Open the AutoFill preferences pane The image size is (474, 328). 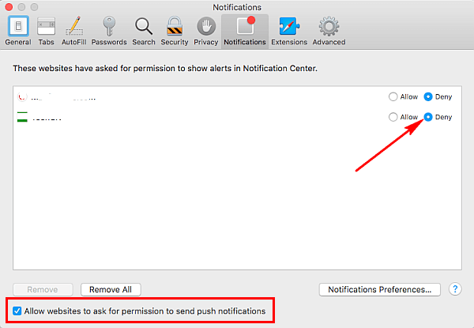click(73, 31)
